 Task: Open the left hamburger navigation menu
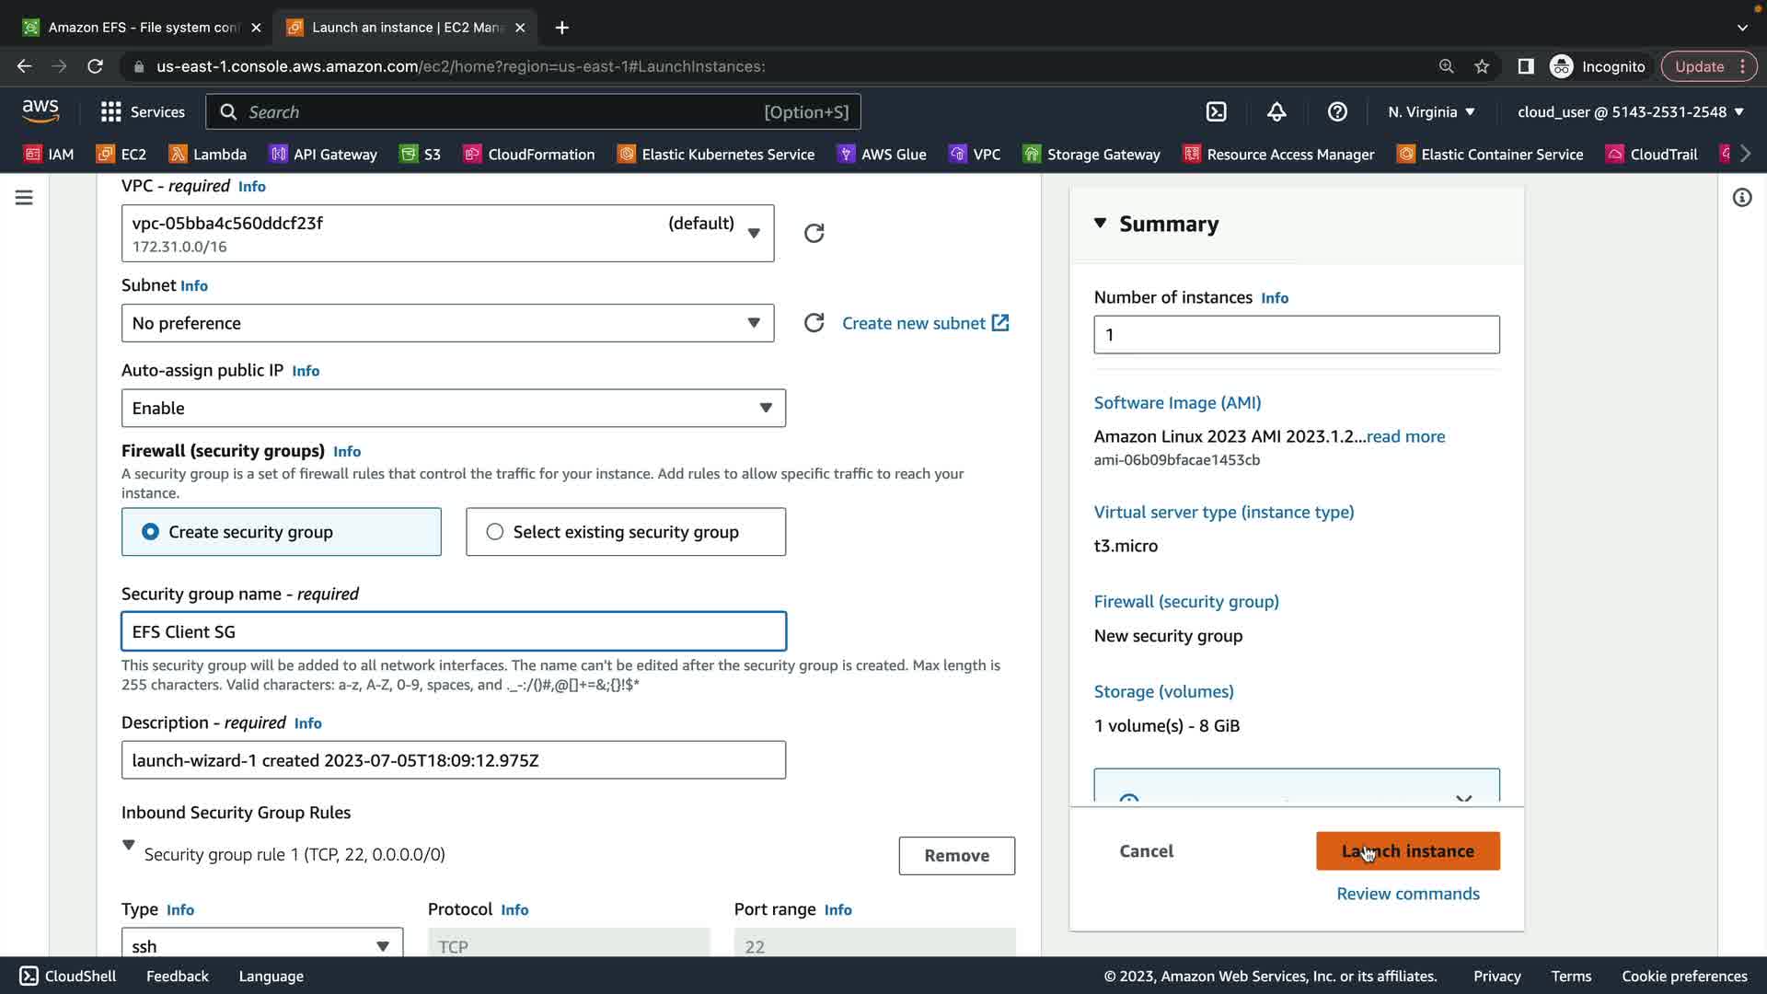(x=24, y=198)
